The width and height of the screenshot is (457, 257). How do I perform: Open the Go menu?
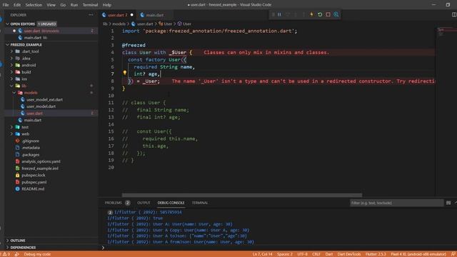[63, 5]
